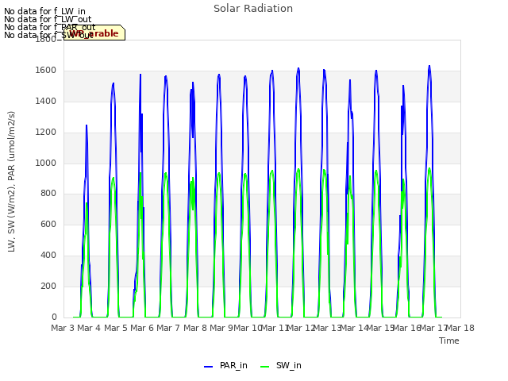
Task: Click the Mar 18 x-axis tick label
Action: tap(460, 328)
